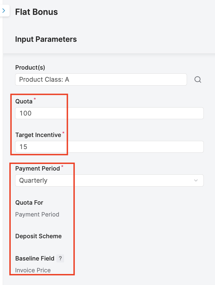Screen dimensions: 215x285
Task: Click the Quota field label
Action: click(x=24, y=101)
